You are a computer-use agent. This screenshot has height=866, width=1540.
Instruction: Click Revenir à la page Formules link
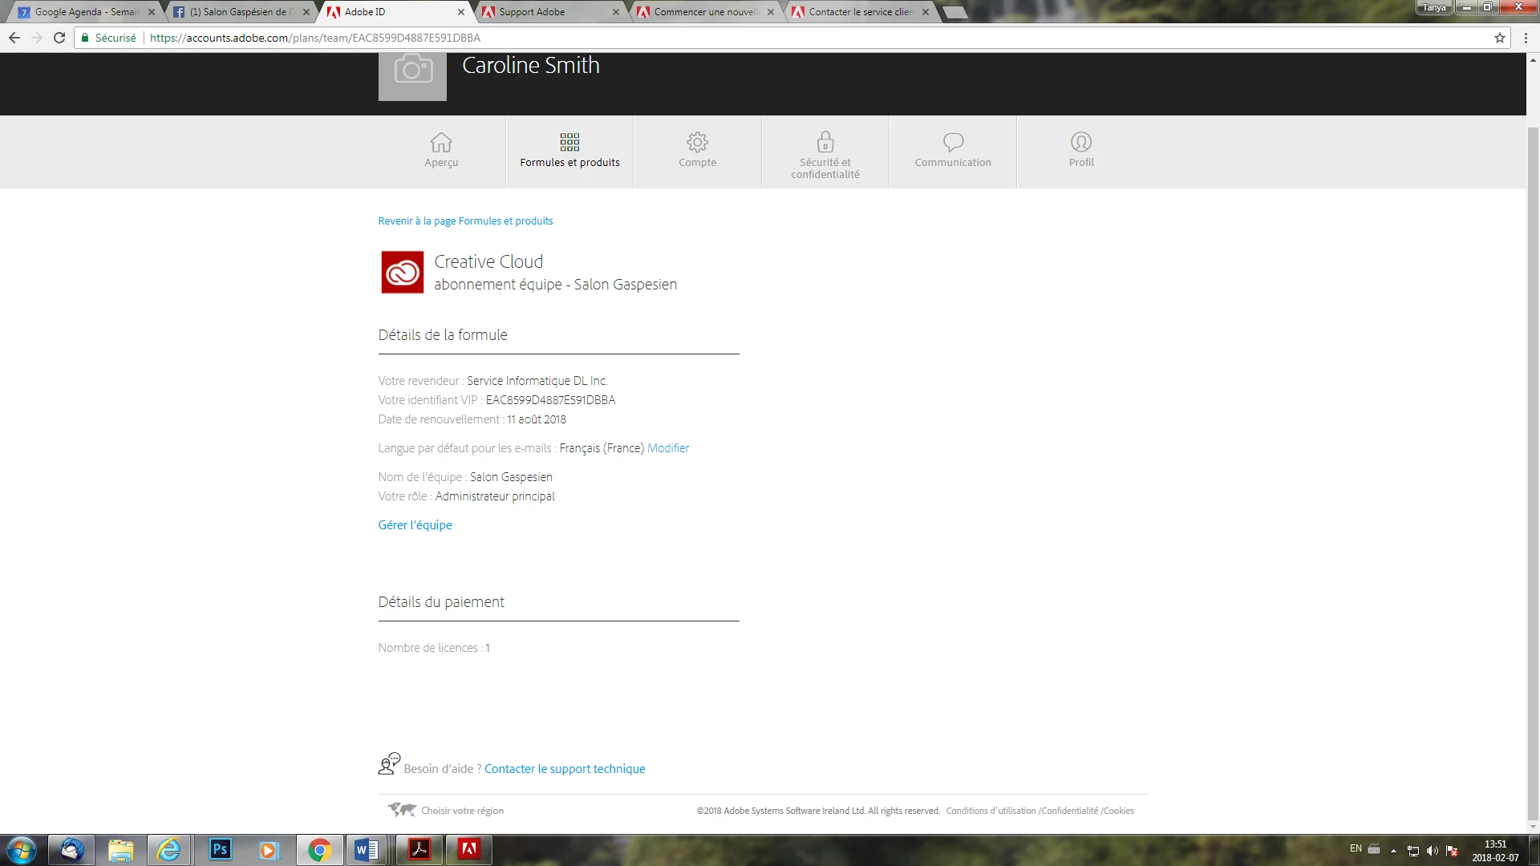[x=465, y=221]
